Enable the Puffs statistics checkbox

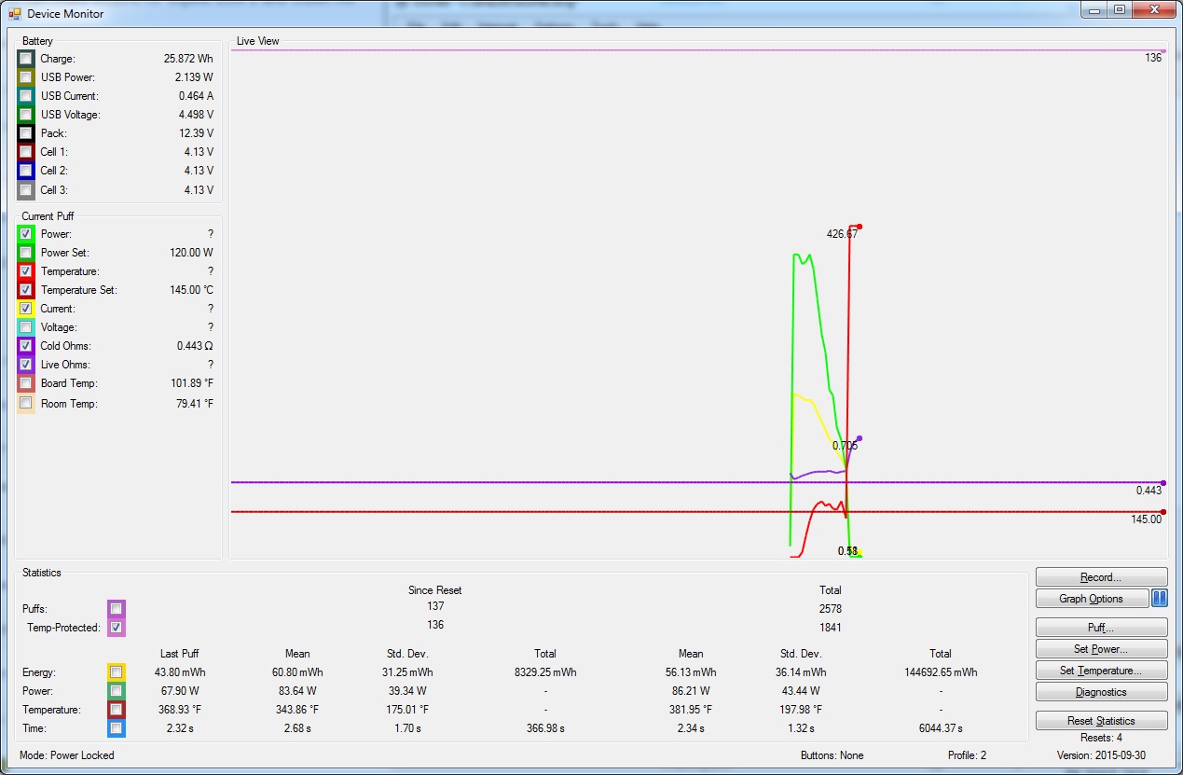click(116, 609)
